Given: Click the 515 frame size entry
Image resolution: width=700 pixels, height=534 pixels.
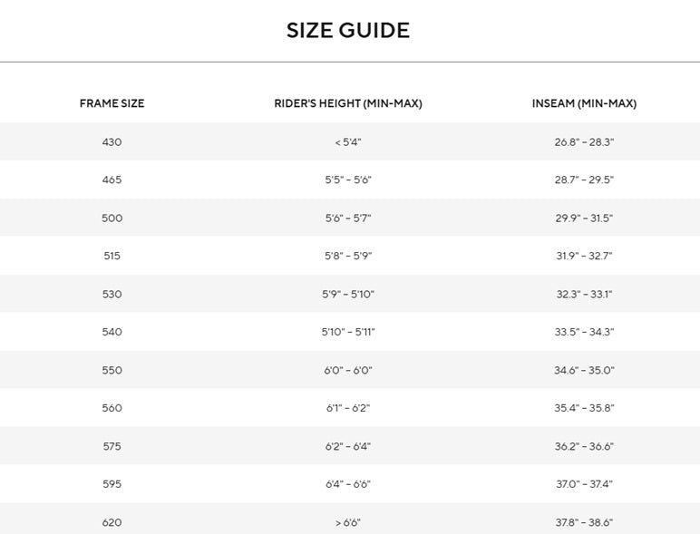Looking at the screenshot, I should tap(112, 256).
